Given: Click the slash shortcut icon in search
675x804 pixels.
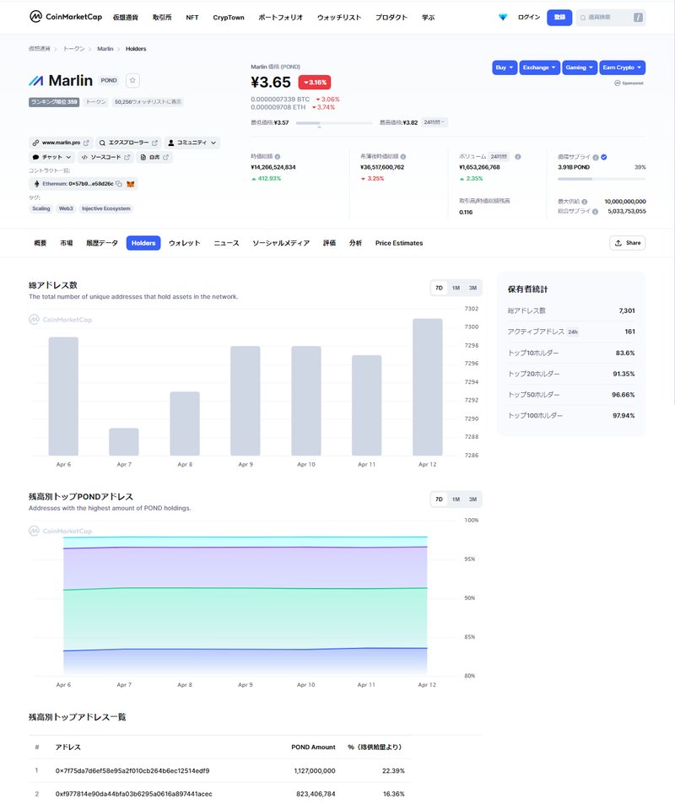Looking at the screenshot, I should pos(638,18).
